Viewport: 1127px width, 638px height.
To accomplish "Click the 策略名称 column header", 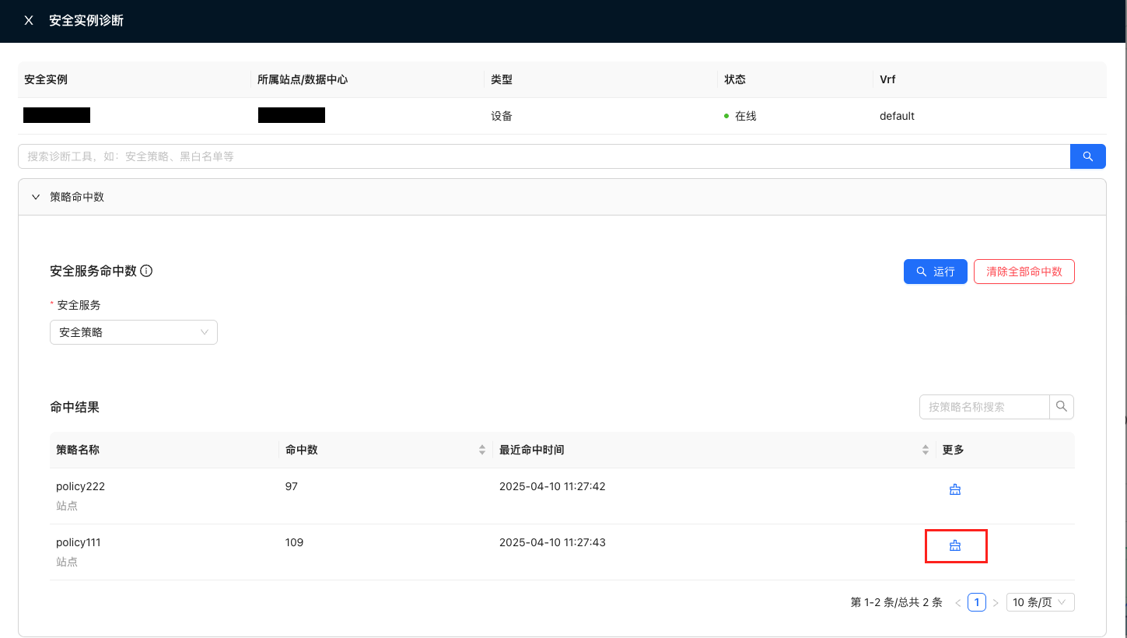I will [x=78, y=450].
